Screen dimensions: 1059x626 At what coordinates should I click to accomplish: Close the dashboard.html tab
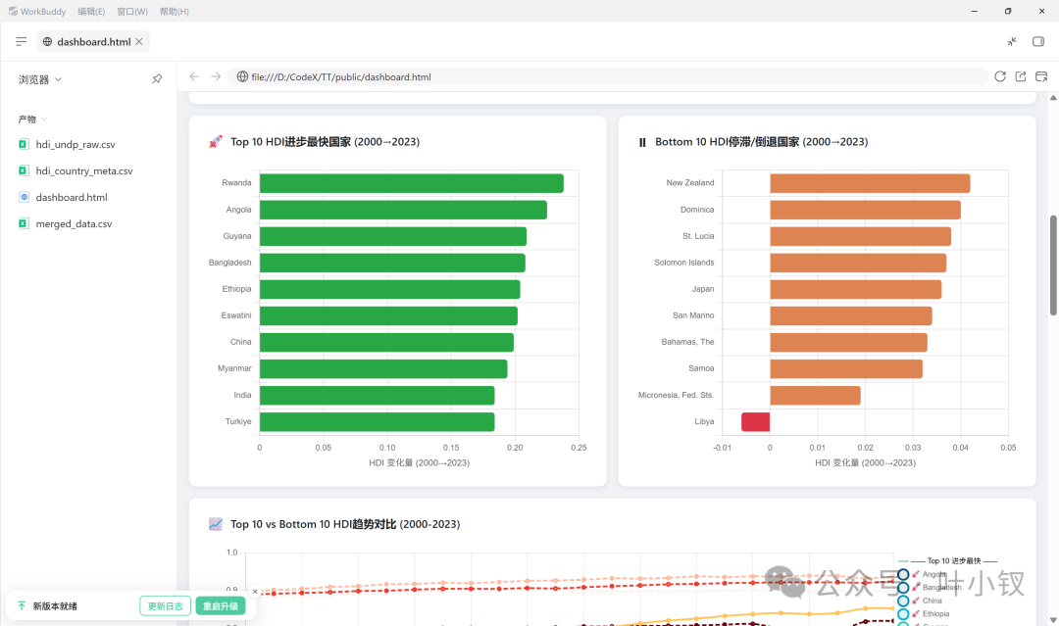tap(139, 42)
